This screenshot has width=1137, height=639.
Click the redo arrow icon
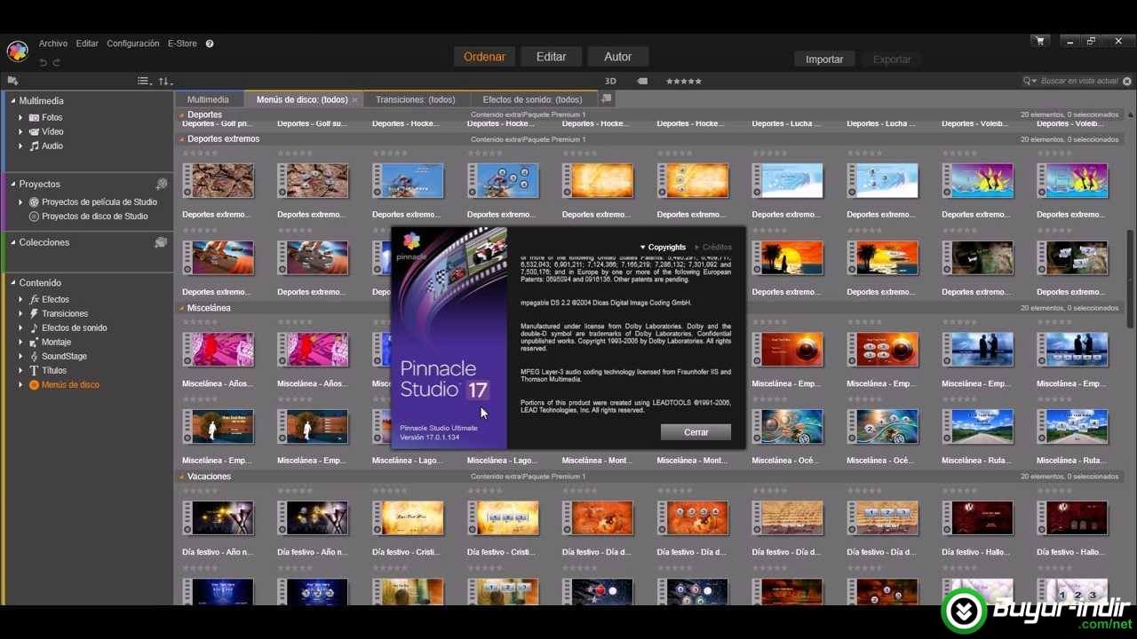tap(57, 62)
